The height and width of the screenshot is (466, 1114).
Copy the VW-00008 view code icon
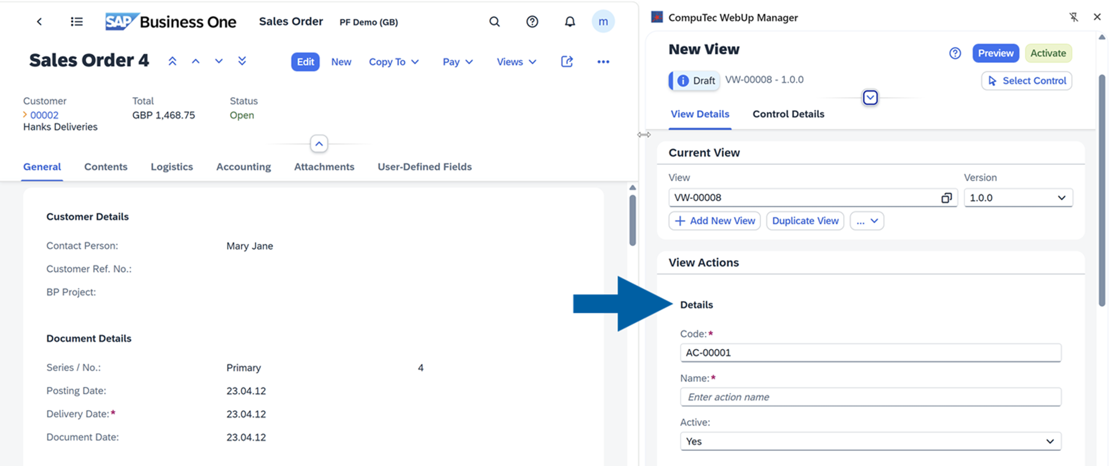[947, 198]
